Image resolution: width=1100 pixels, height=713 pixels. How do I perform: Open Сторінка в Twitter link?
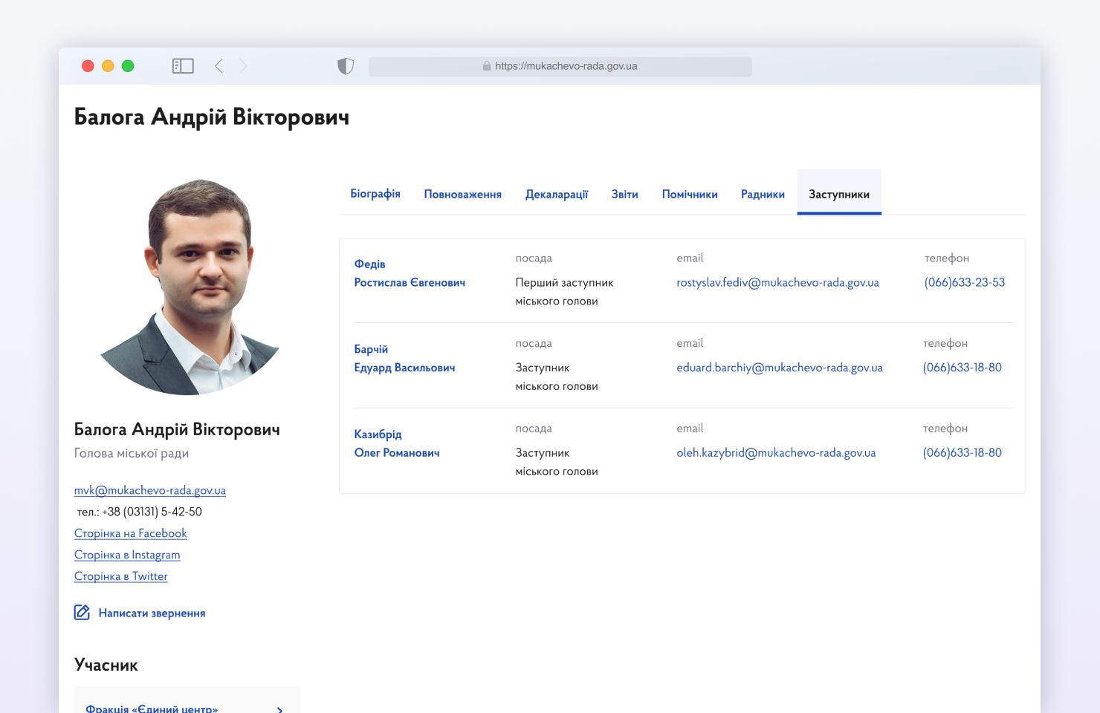coord(121,576)
